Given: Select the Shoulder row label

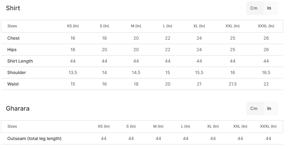Looking at the screenshot, I should coord(17,72).
